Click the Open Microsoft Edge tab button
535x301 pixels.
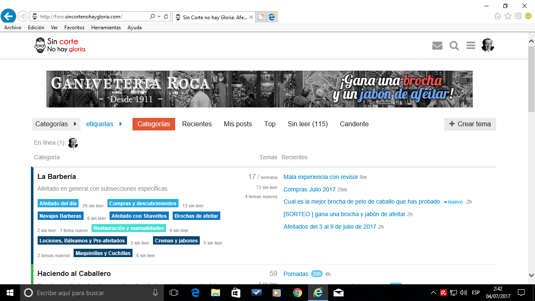(272, 17)
